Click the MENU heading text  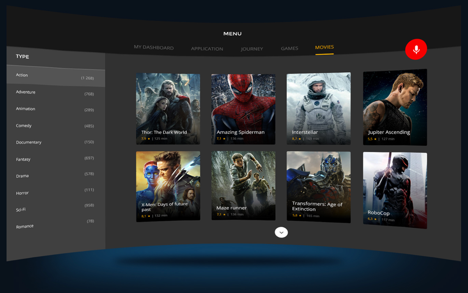(232, 34)
